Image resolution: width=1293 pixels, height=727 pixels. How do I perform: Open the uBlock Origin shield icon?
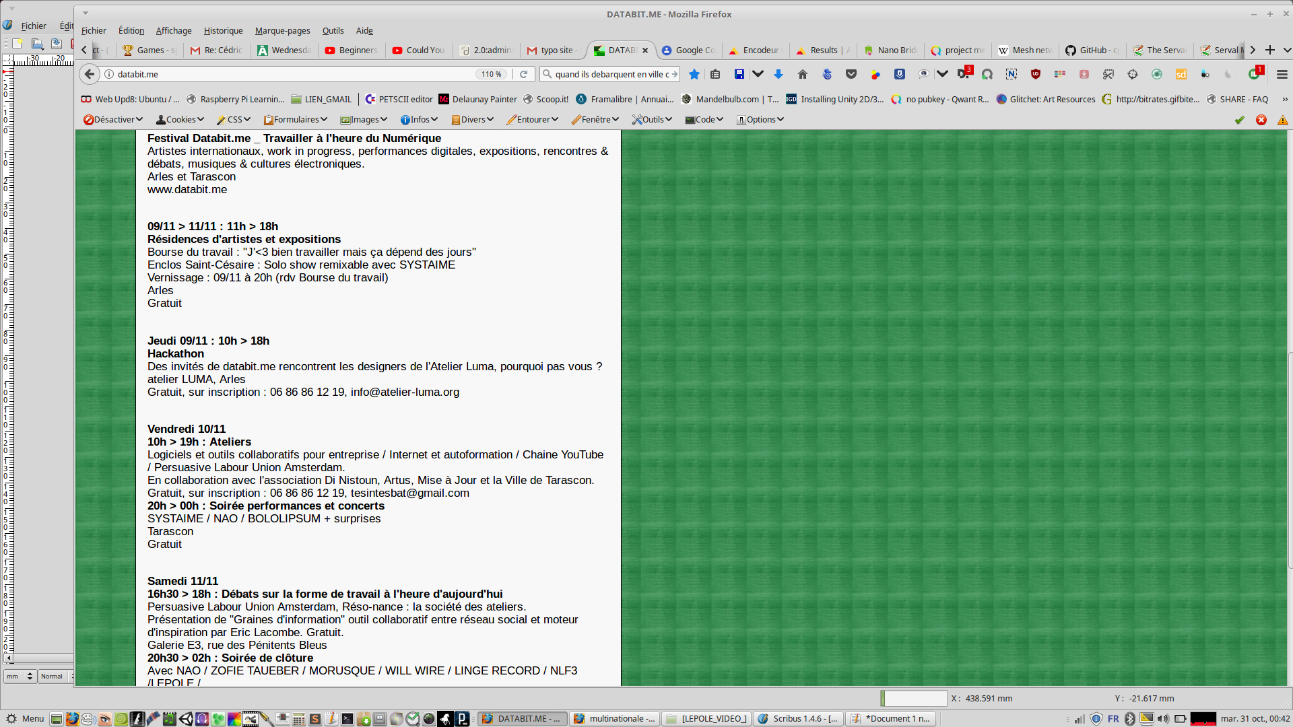click(x=1036, y=74)
